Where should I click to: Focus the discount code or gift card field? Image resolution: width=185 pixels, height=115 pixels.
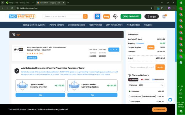point(142,67)
